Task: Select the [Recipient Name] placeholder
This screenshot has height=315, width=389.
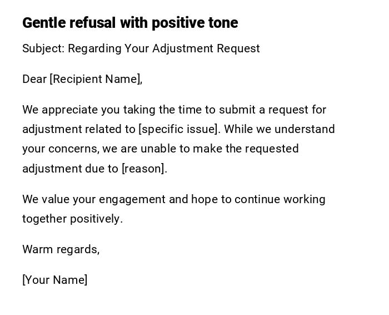Action: click(96, 79)
